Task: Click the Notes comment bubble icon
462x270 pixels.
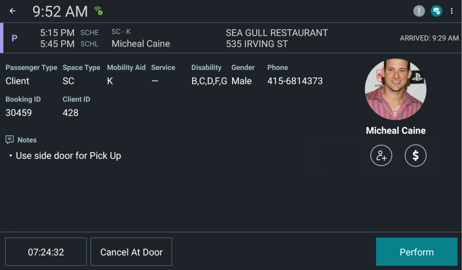Action: click(x=10, y=140)
